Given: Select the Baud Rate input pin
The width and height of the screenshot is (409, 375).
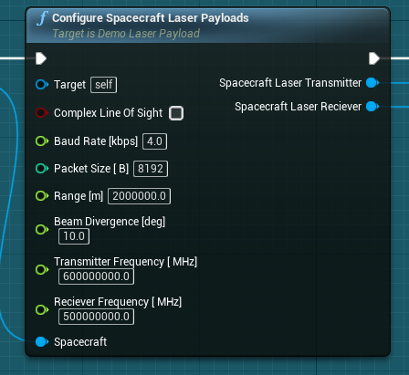Looking at the screenshot, I should (x=42, y=141).
